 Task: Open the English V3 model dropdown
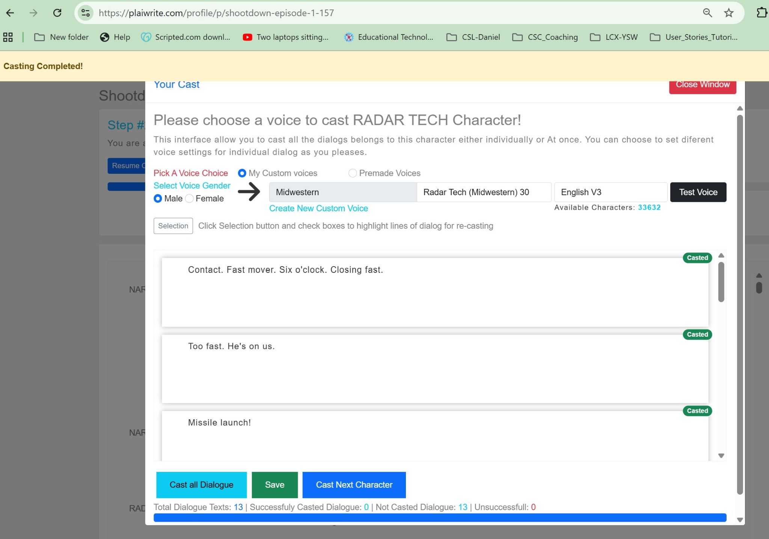(611, 192)
